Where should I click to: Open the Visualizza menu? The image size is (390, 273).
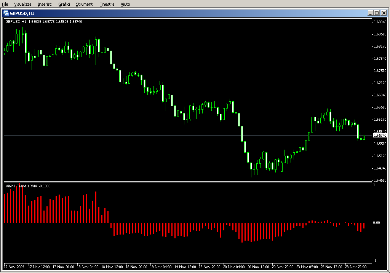(22, 4)
